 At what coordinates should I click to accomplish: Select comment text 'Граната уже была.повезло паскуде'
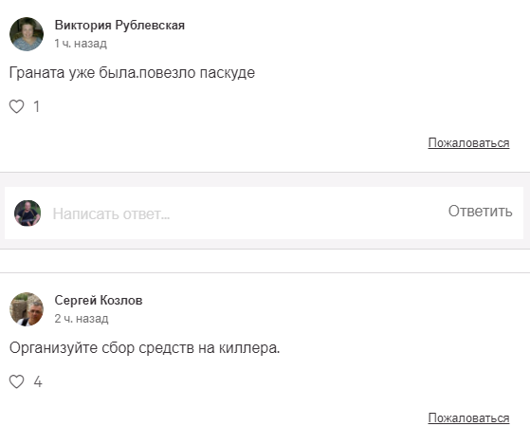[132, 73]
